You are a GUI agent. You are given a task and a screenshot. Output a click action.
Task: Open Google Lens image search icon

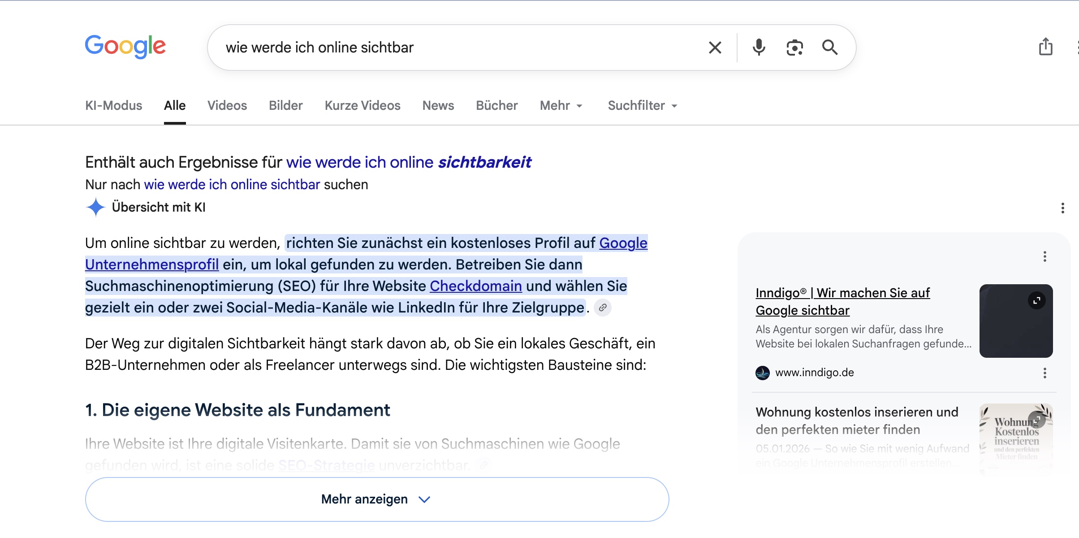click(794, 48)
